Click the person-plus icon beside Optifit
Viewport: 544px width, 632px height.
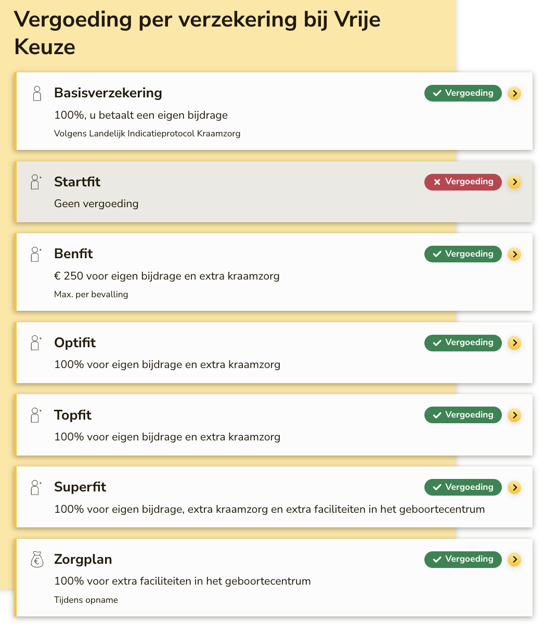(36, 343)
